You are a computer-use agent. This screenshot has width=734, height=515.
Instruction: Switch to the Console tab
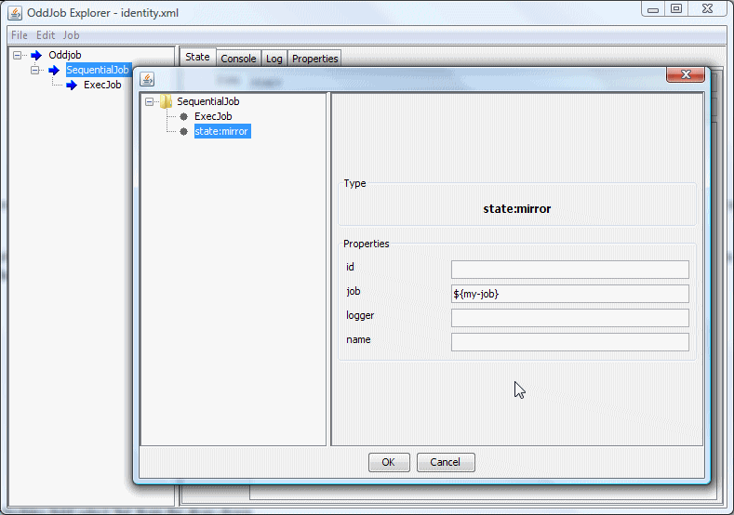point(237,58)
